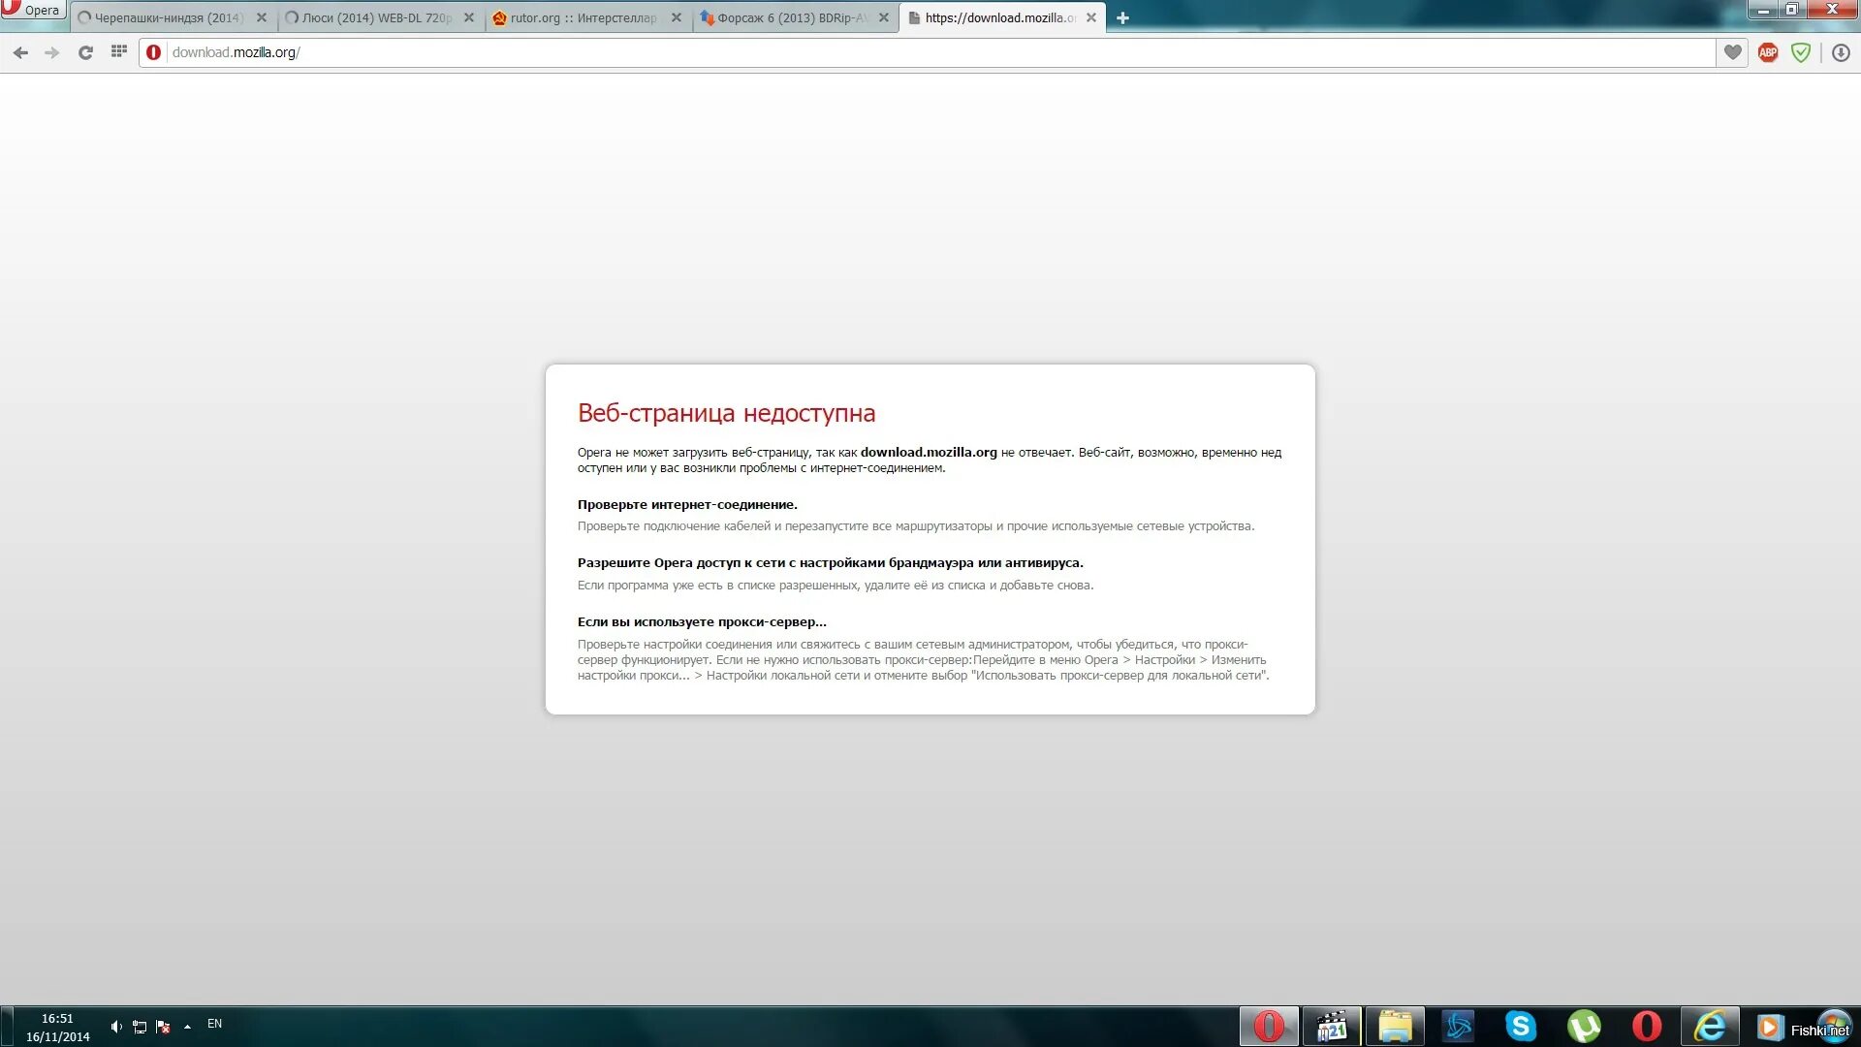The height and width of the screenshot is (1047, 1861).
Task: Open the second Opera icon in taskbar
Action: click(x=1647, y=1026)
